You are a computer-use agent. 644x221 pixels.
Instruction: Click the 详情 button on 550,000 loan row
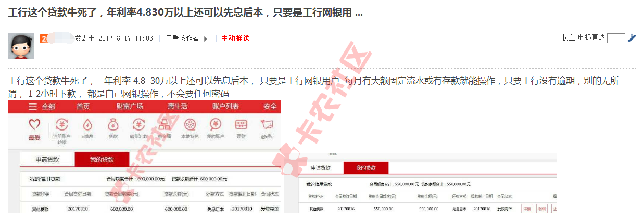[527, 209]
